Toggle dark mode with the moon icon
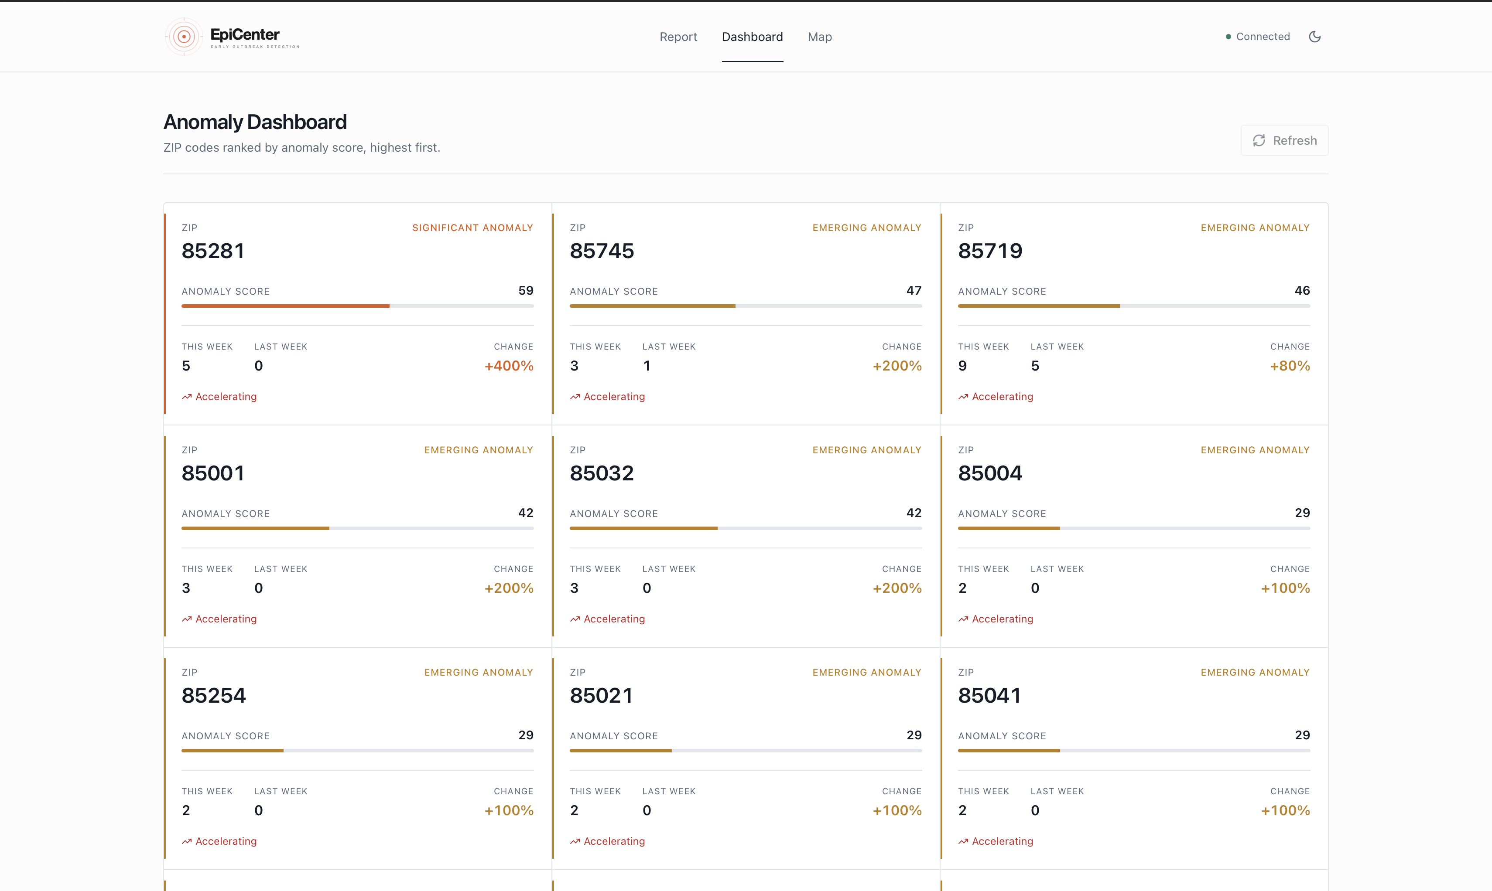1492x891 pixels. point(1315,37)
